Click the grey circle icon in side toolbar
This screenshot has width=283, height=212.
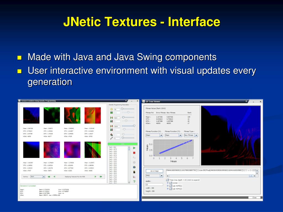pos(134,162)
